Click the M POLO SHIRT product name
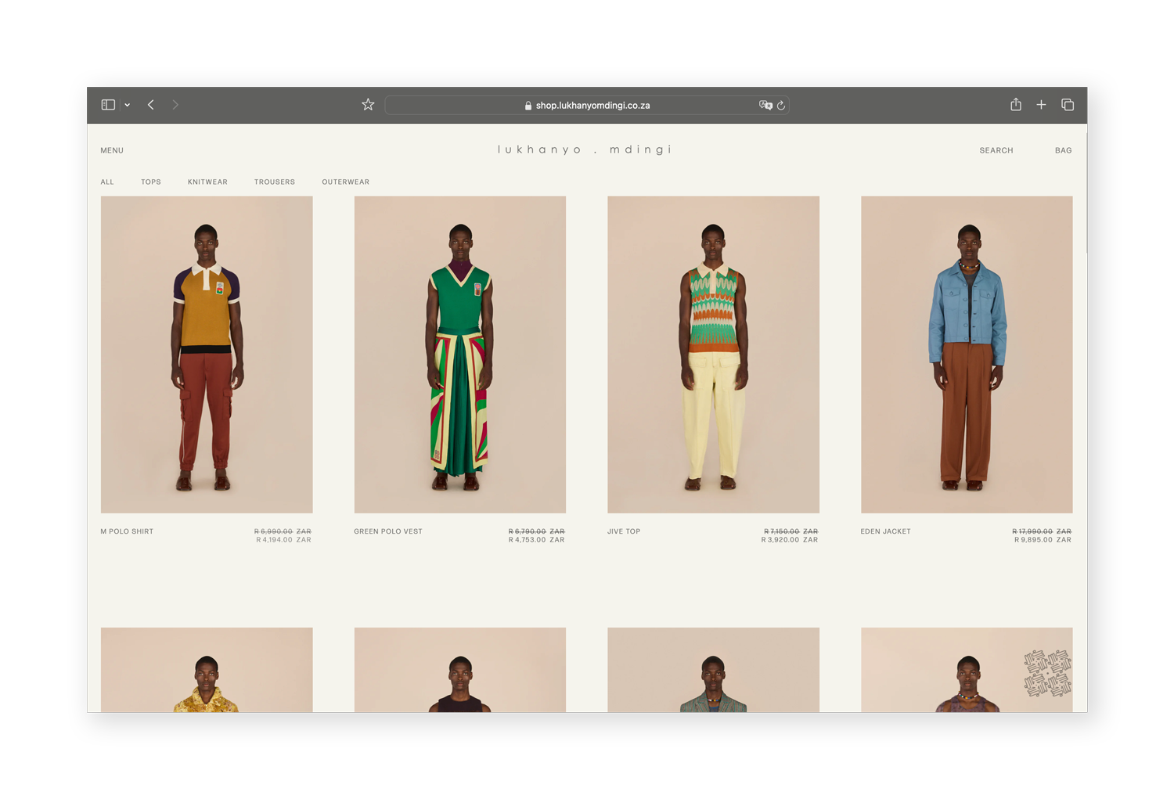 click(x=127, y=531)
